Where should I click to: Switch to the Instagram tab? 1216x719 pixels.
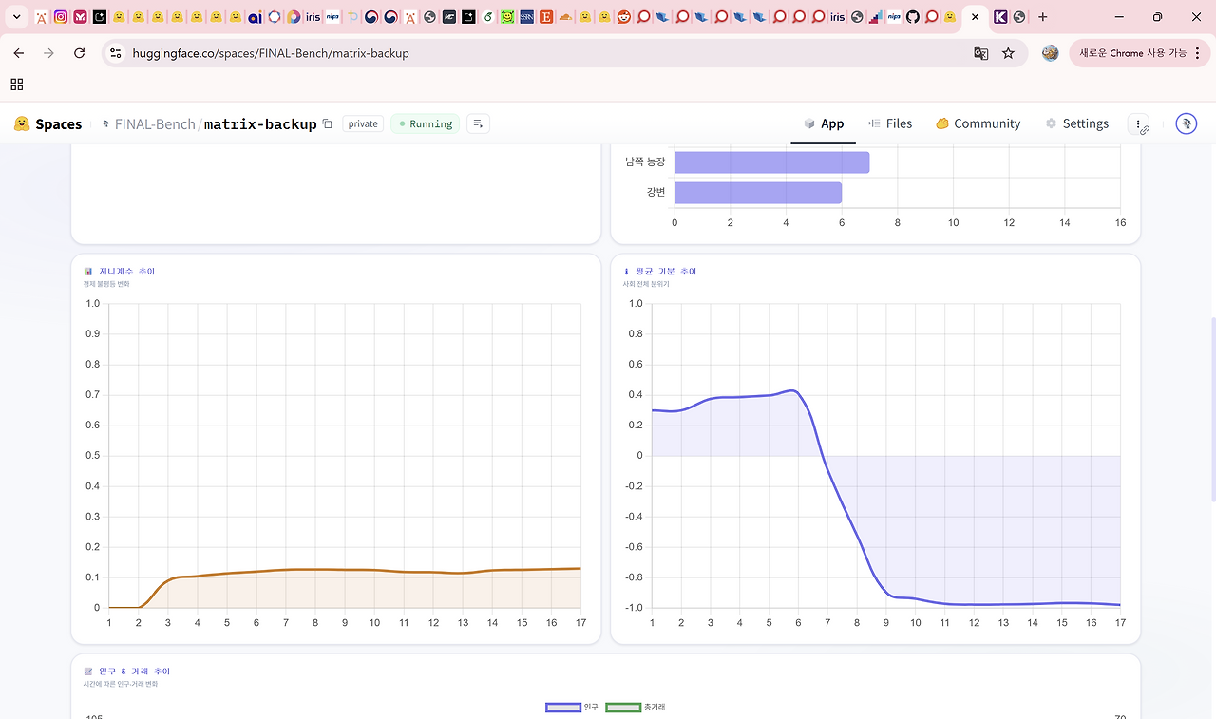tap(61, 17)
